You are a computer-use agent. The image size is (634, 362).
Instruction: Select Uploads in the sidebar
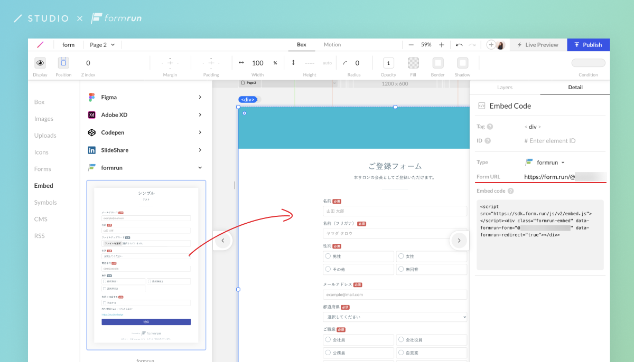[x=45, y=136]
